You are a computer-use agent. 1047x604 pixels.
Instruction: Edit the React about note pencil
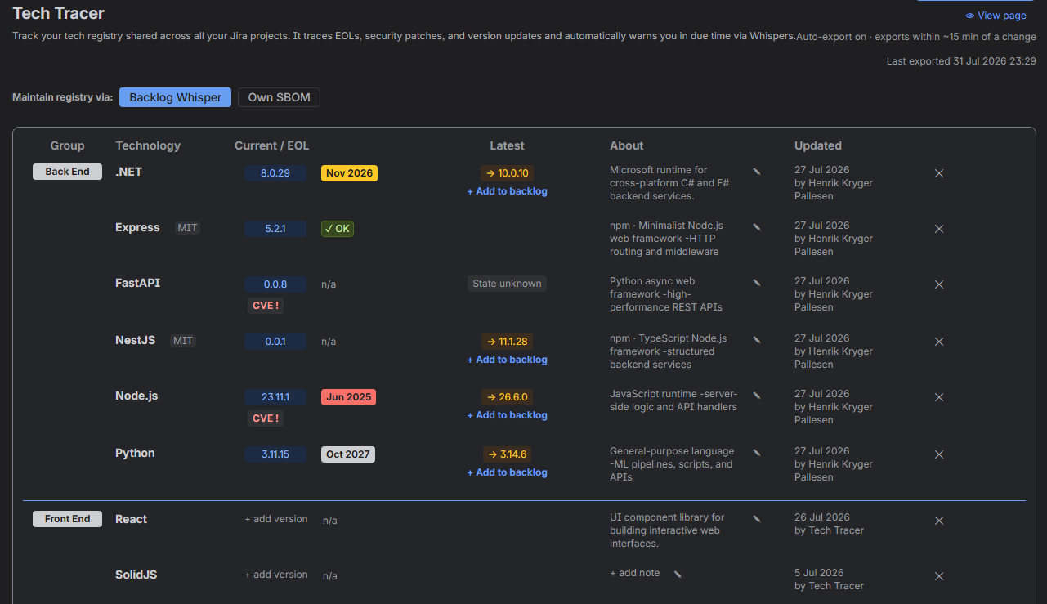click(757, 519)
